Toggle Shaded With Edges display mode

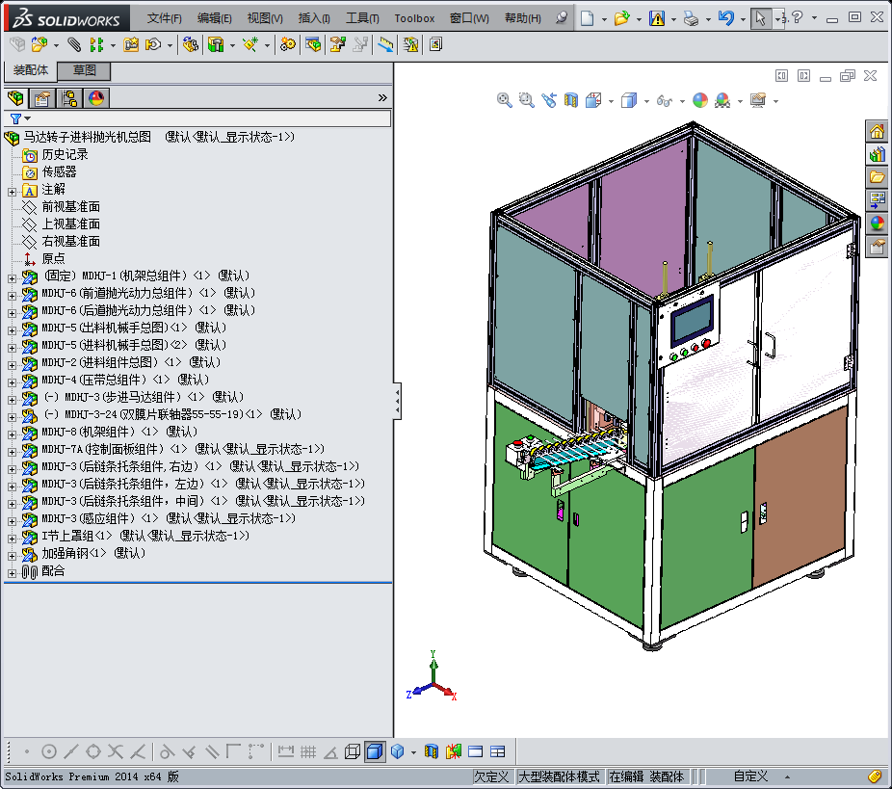[x=375, y=751]
